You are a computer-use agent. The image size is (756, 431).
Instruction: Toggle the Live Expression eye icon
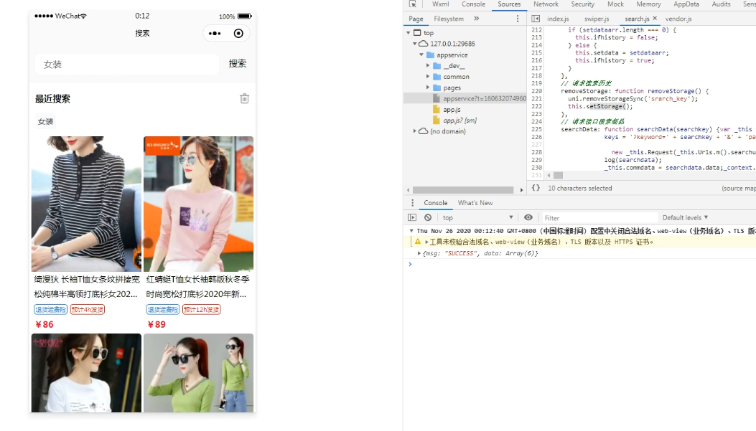528,217
